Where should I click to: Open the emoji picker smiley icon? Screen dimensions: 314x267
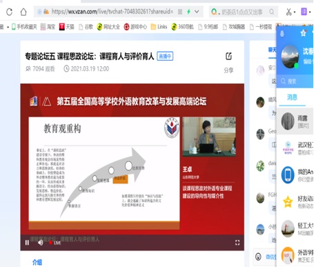258,256
